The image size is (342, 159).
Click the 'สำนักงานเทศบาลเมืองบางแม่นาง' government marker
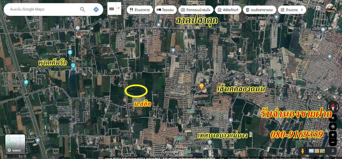210,143
